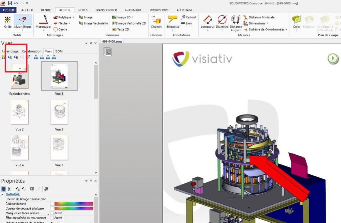Pick the Flèche arrow tool
The image size is (341, 223).
coord(61,23)
